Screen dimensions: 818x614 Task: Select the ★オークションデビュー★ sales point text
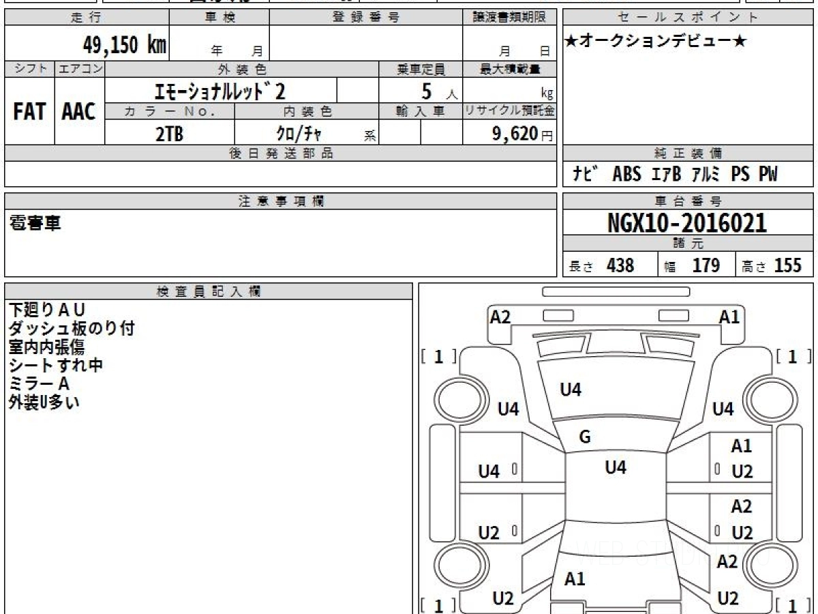[x=655, y=42]
